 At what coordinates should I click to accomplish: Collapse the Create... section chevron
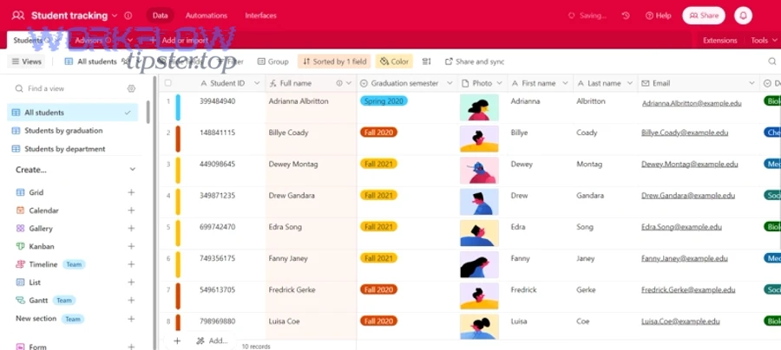coord(132,170)
